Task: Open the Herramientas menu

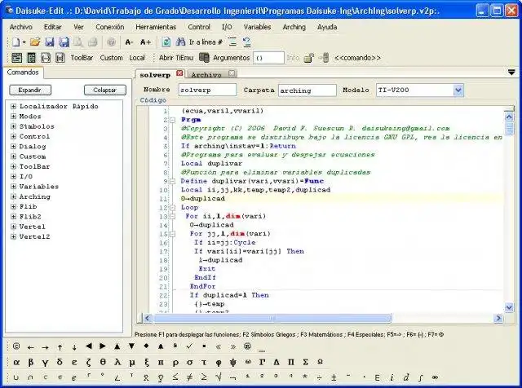Action: 156,27
